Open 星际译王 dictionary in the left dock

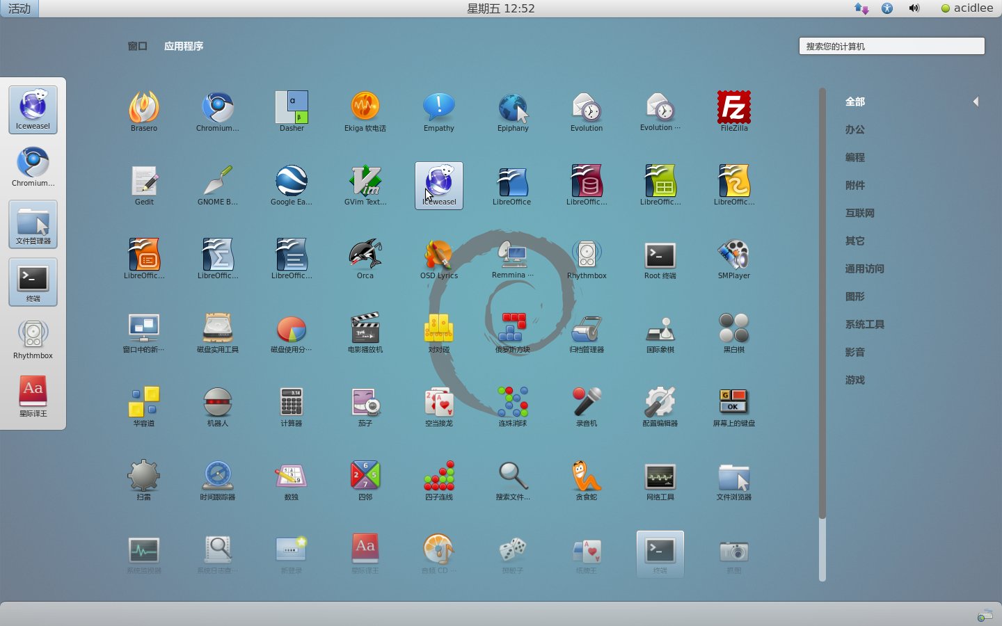[x=33, y=397]
